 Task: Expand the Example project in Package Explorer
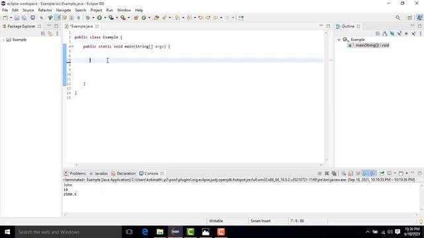(x=3, y=40)
